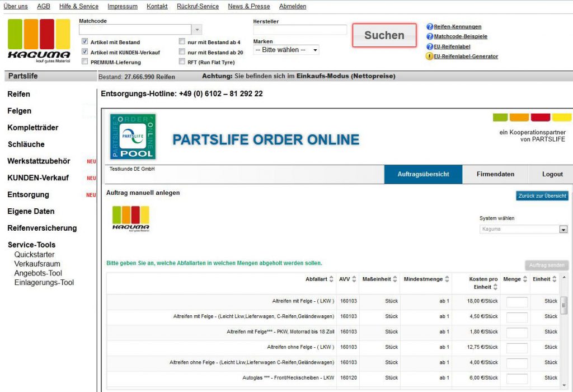
Task: Click help icon beside Matchcode-Beispiele
Action: 430,36
